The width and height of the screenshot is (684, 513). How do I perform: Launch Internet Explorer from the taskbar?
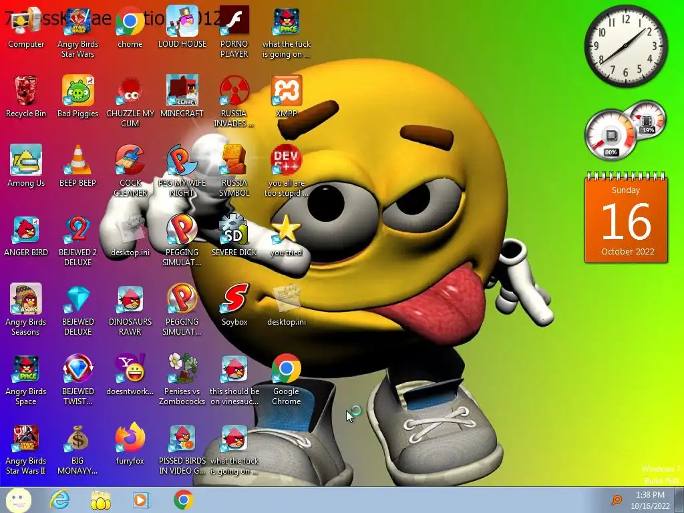click(x=59, y=500)
